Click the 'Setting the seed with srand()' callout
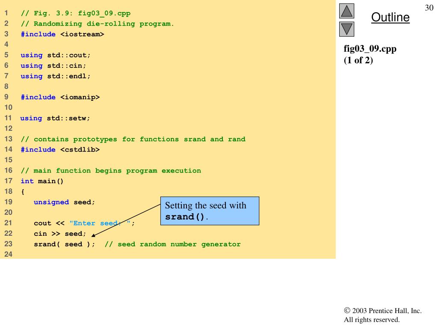The height and width of the screenshot is (328, 438). [210, 211]
